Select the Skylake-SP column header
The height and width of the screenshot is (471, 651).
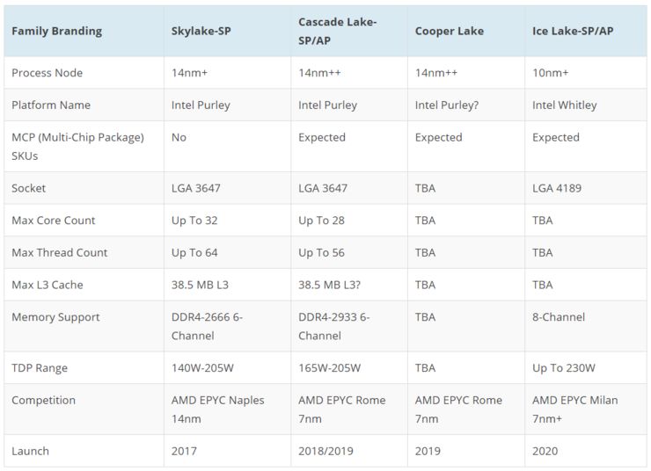click(208, 31)
